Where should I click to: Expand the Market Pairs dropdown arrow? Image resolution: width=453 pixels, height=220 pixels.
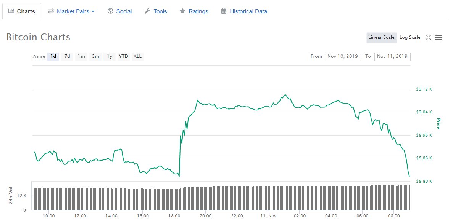pos(93,11)
